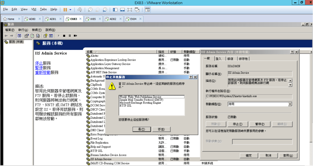Switch to the 登入 tab in properties
The width and height of the screenshot is (313, 166).
219,58
